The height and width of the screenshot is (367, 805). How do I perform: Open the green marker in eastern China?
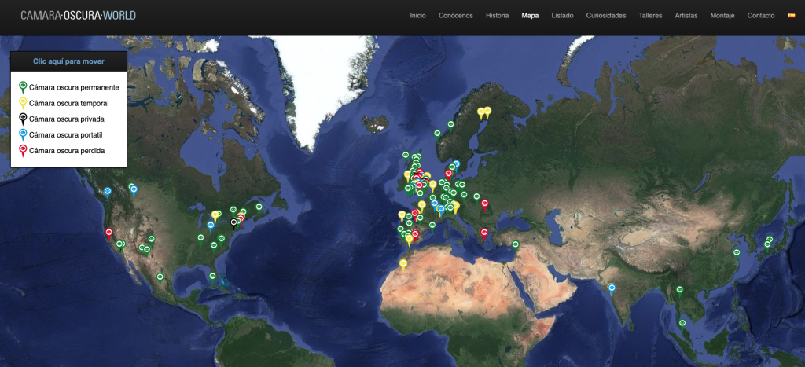(737, 252)
